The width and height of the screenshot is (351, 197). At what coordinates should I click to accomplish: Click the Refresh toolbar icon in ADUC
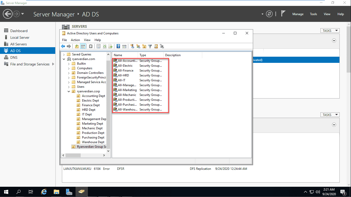coord(105,46)
